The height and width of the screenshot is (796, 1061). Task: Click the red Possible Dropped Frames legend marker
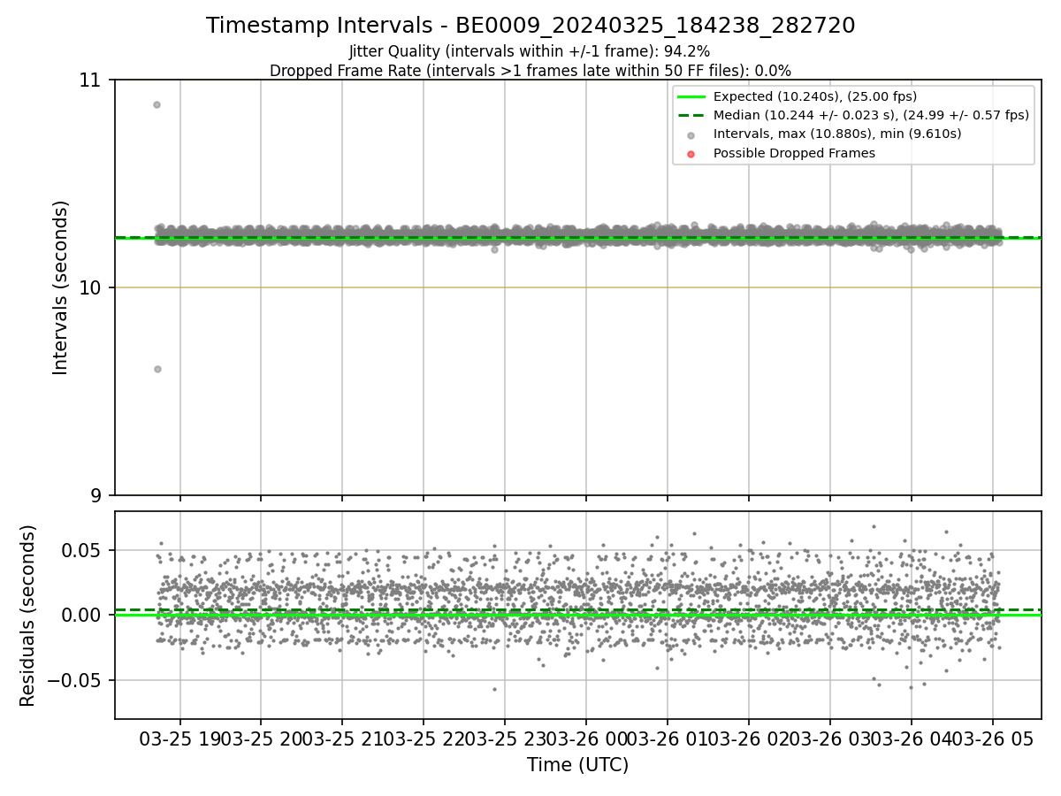(691, 154)
